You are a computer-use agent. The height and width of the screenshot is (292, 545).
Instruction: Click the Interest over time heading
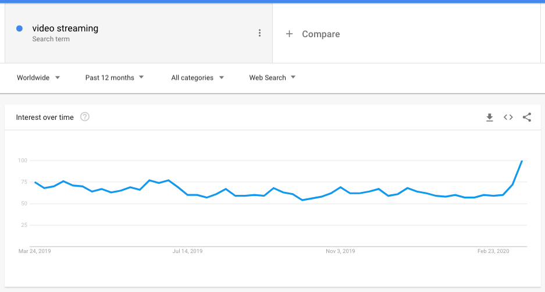45,117
